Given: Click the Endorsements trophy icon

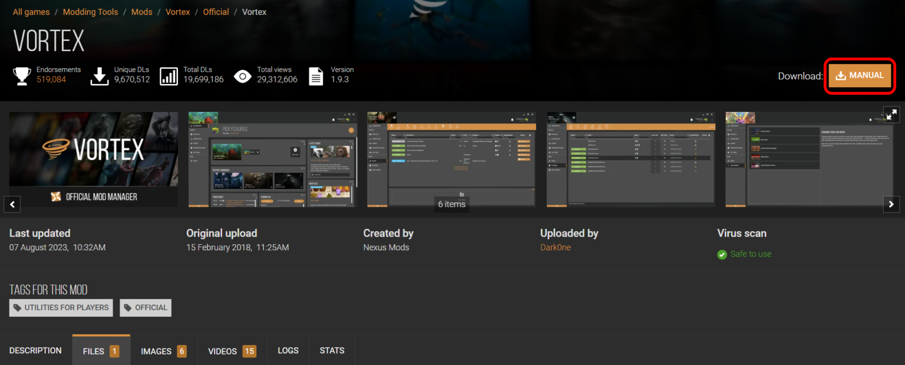Looking at the screenshot, I should (x=22, y=76).
